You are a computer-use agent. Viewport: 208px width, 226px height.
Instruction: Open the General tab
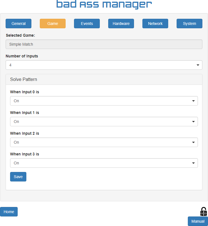19,24
